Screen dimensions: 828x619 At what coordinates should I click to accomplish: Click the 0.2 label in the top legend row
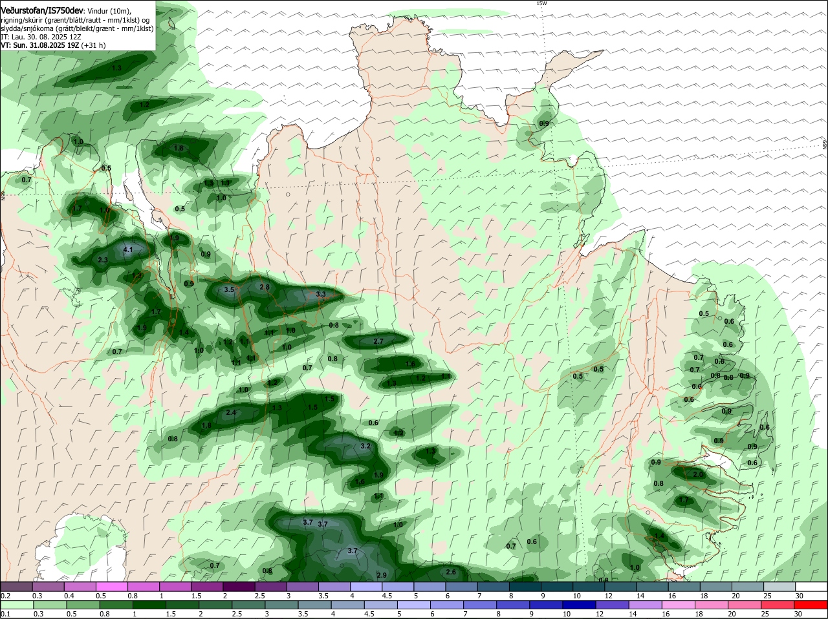point(5,596)
